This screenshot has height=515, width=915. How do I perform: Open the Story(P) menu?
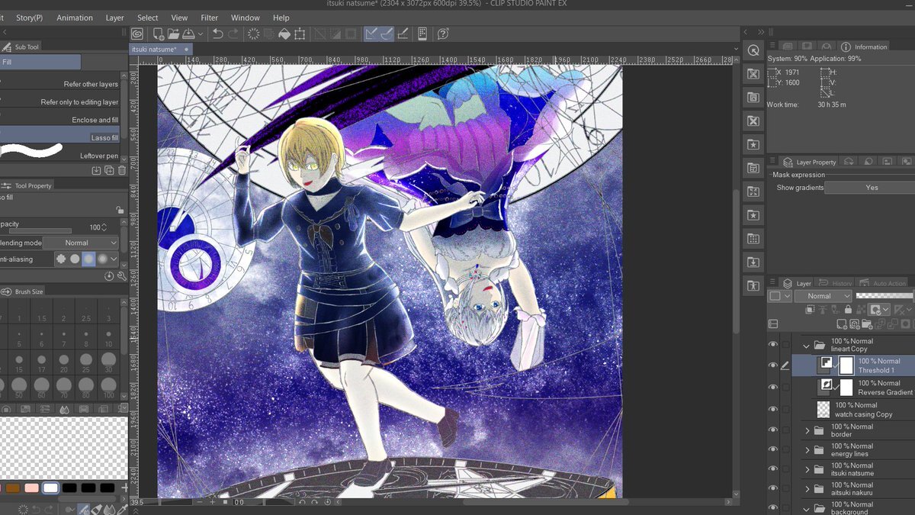pos(30,18)
